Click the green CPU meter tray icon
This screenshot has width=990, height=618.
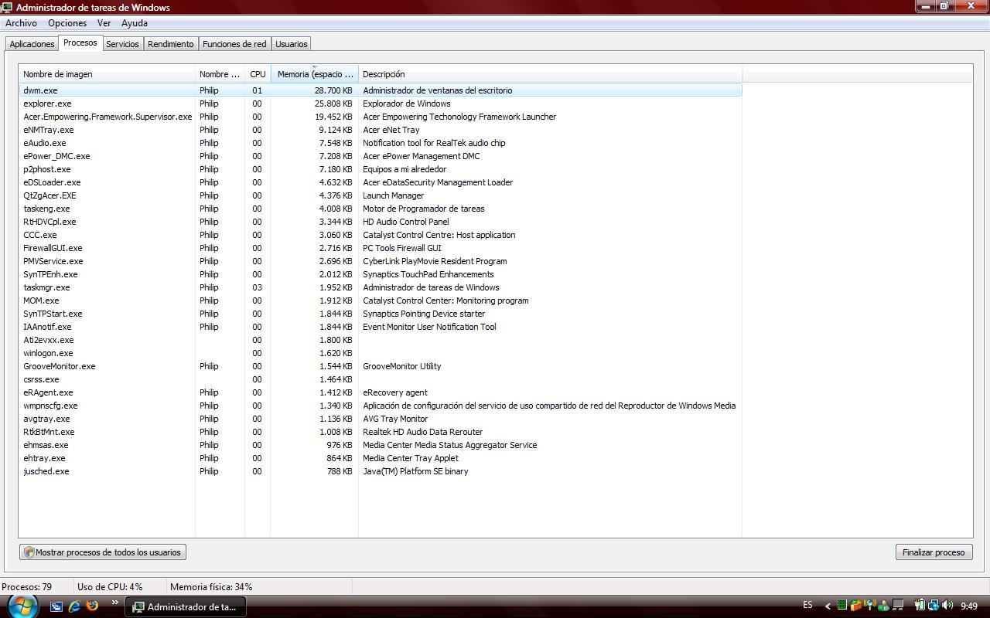(842, 606)
